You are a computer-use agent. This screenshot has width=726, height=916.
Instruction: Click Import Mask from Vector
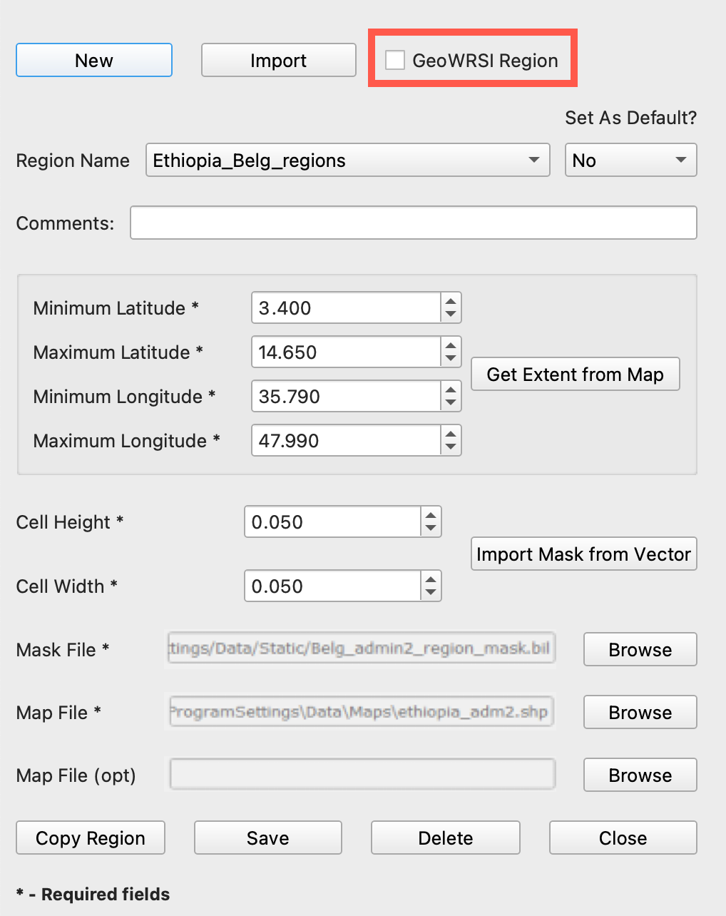point(583,554)
